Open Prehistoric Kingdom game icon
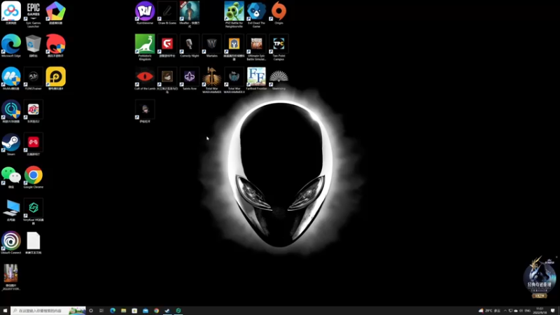This screenshot has width=560, height=315. pos(145,47)
